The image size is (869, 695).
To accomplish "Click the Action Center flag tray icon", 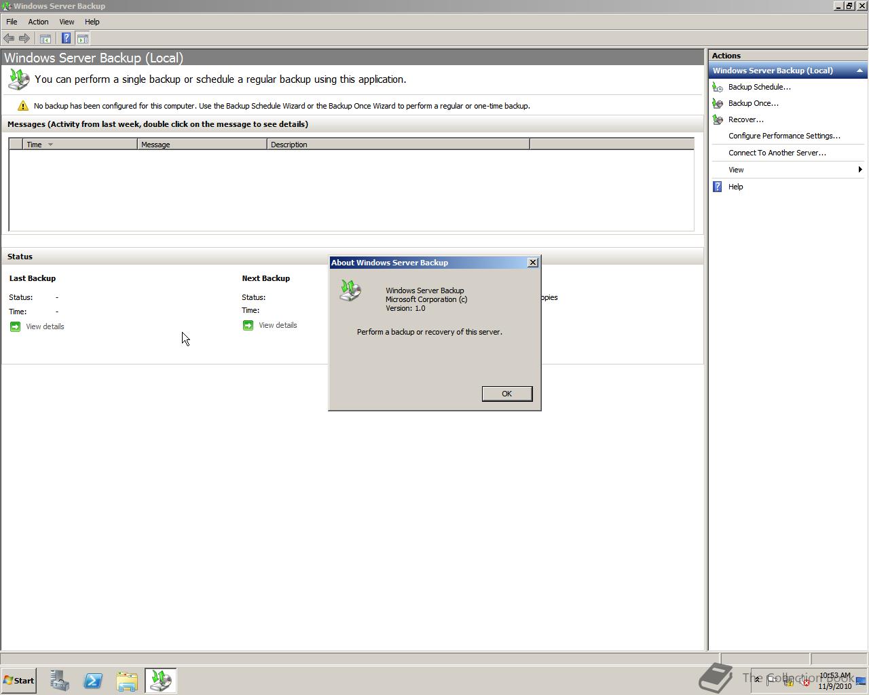I will click(773, 681).
